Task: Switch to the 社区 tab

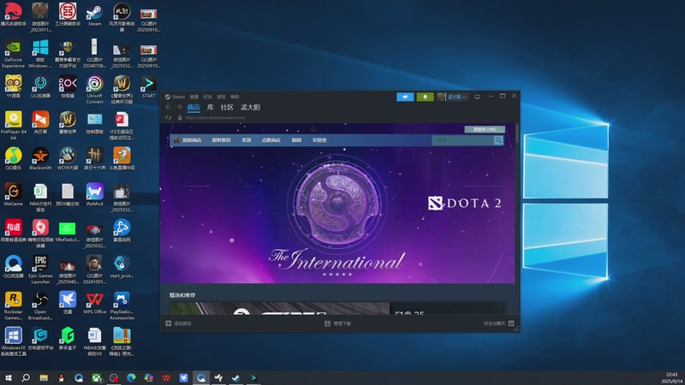Action: 227,108
